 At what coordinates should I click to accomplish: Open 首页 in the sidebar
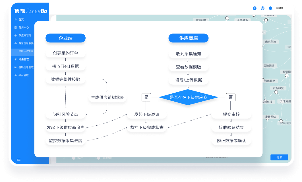click(21, 20)
